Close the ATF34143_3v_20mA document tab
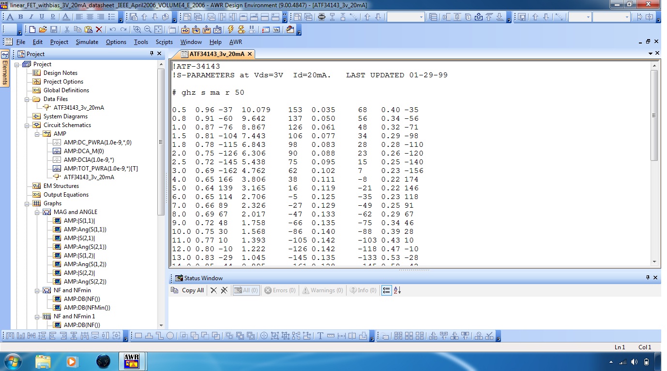The width and height of the screenshot is (667, 371). [250, 54]
